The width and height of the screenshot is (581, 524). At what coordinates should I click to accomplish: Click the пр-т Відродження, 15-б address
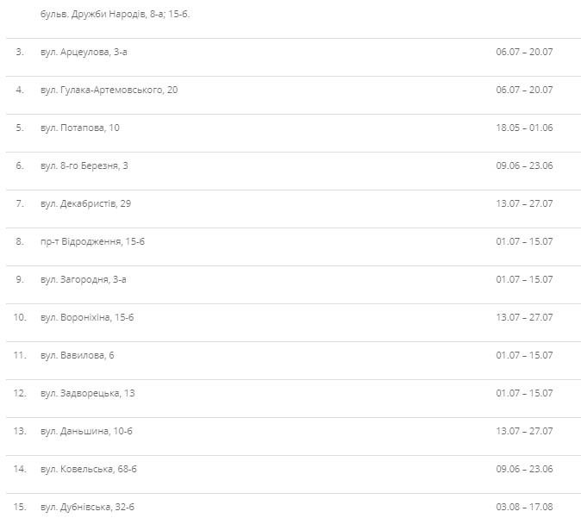[x=92, y=241]
